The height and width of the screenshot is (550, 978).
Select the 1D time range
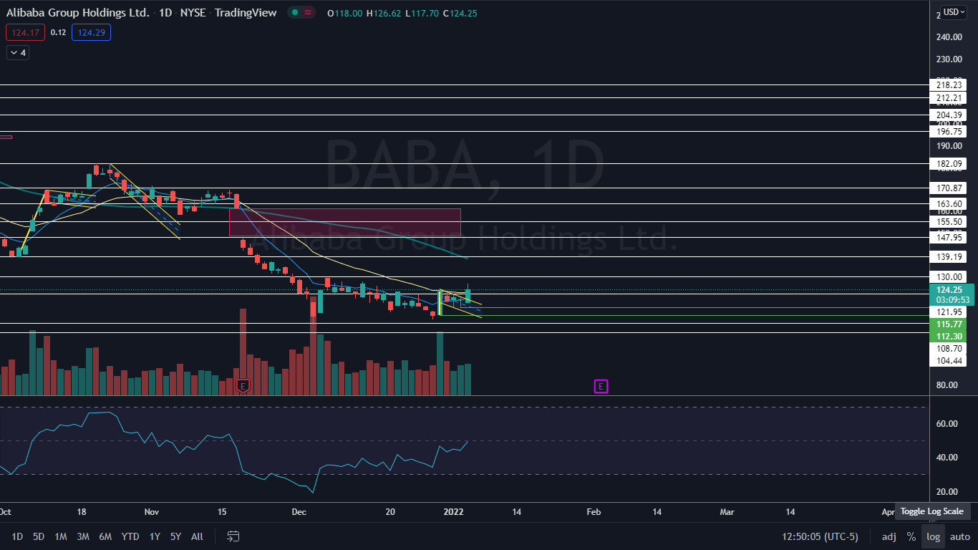coord(17,536)
